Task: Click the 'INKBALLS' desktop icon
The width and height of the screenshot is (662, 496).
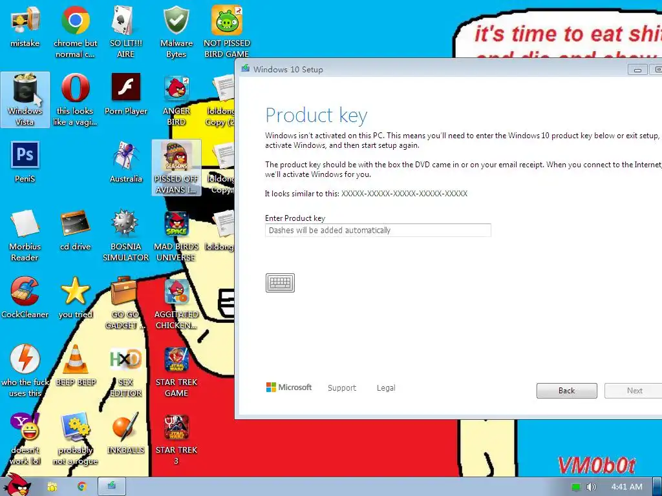Action: 126,433
